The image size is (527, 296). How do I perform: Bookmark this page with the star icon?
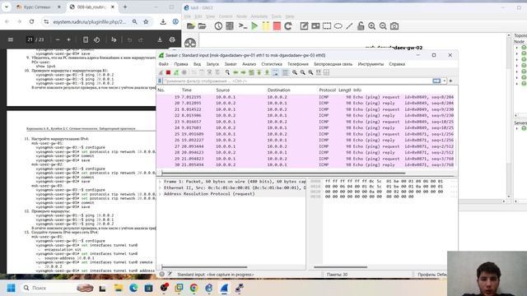click(146, 21)
